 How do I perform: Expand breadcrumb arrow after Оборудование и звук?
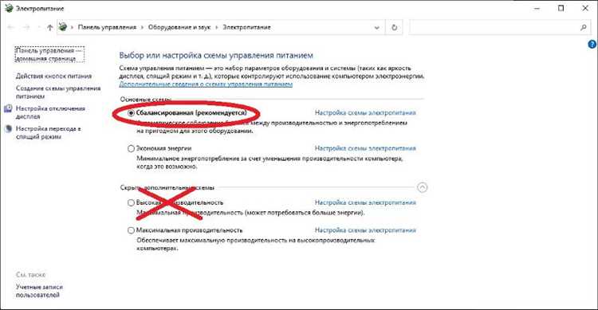pyautogui.click(x=217, y=27)
